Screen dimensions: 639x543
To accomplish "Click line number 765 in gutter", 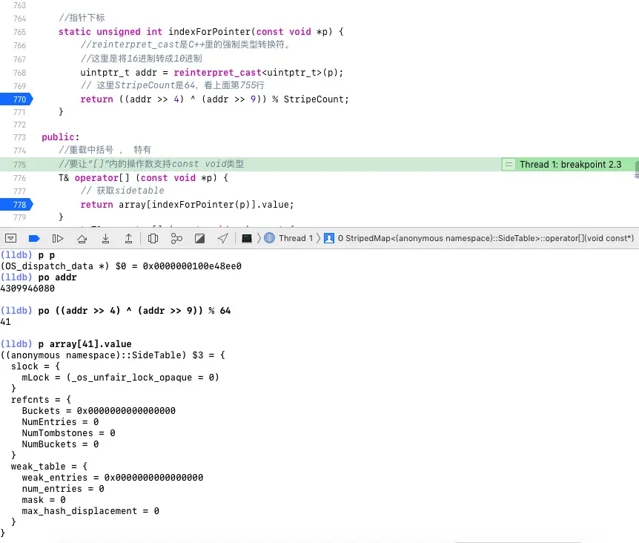I will 19,32.
